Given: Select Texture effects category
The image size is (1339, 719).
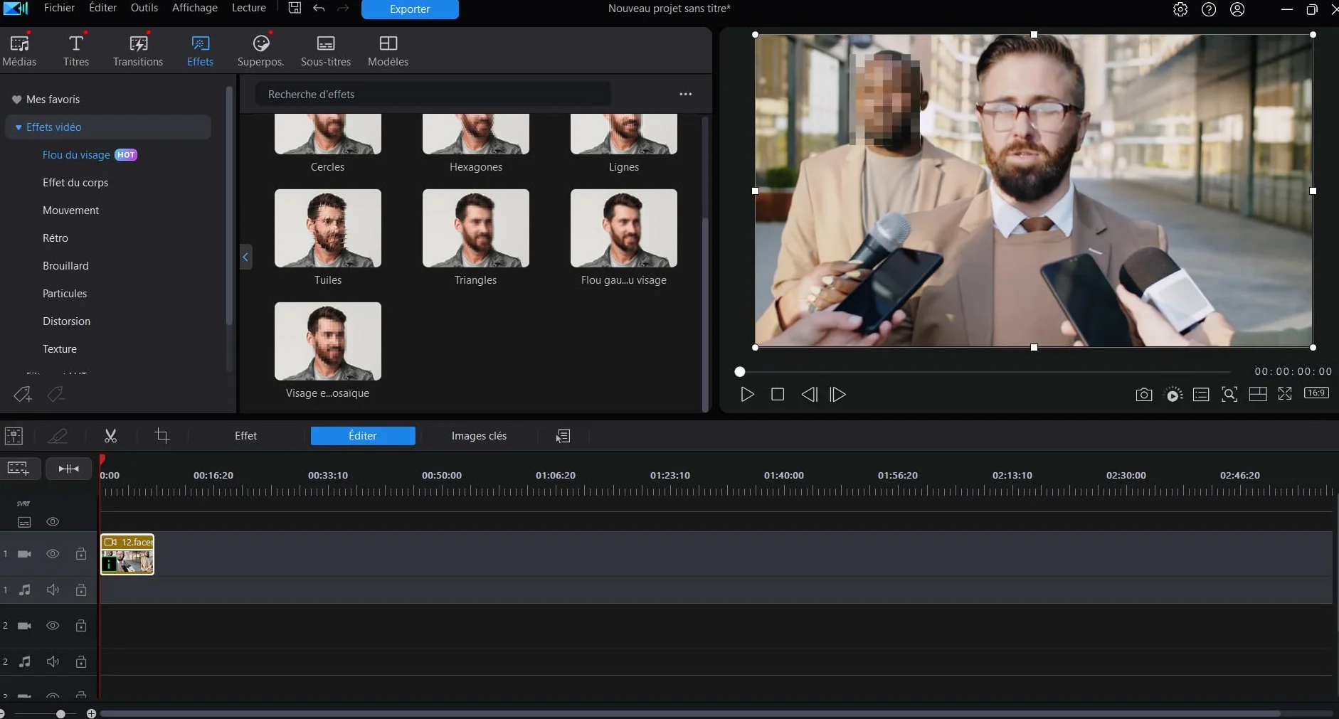Looking at the screenshot, I should click(60, 349).
